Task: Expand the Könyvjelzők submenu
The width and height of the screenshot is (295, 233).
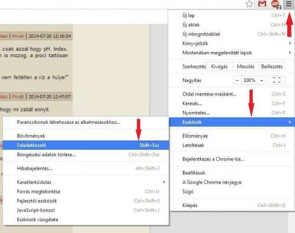Action: (x=232, y=43)
